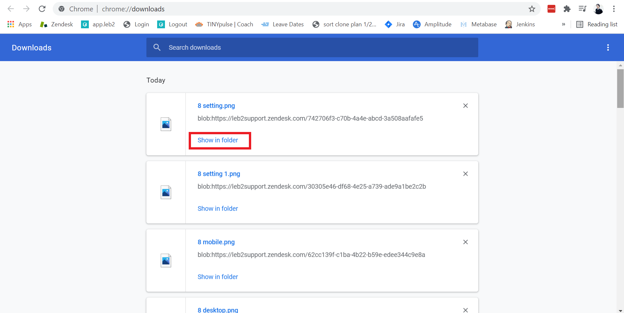Open the 8 mobile.png file link
Viewport: 624px width, 313px height.
tap(216, 242)
